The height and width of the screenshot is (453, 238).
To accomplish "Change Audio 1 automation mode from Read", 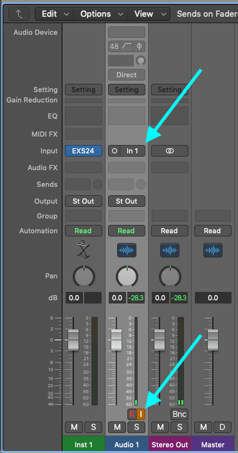I will (127, 231).
